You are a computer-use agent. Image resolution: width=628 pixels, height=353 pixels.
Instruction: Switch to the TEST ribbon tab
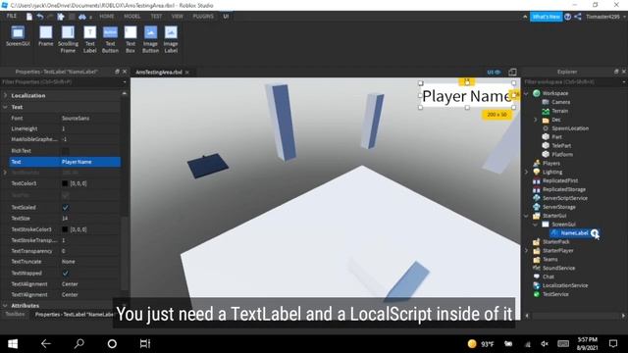tap(156, 17)
